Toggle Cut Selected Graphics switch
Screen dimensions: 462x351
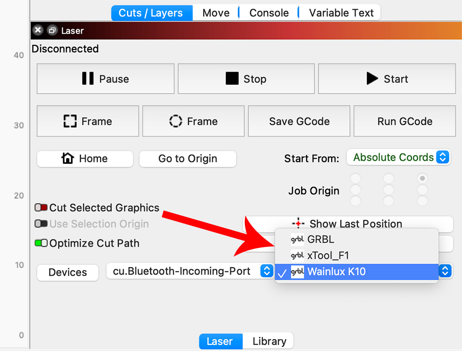coord(41,208)
